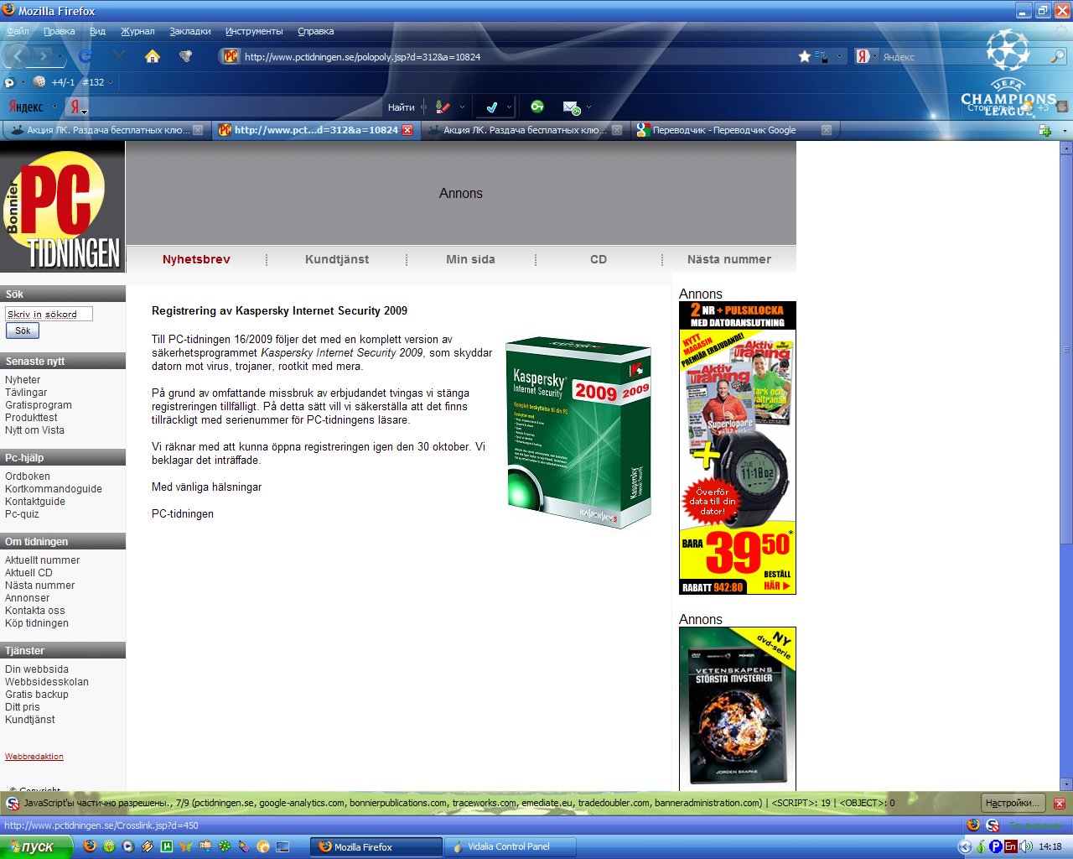Image resolution: width=1073 pixels, height=859 pixels.
Task: Expand the checkmark tool dropdown arrow
Action: [509, 107]
